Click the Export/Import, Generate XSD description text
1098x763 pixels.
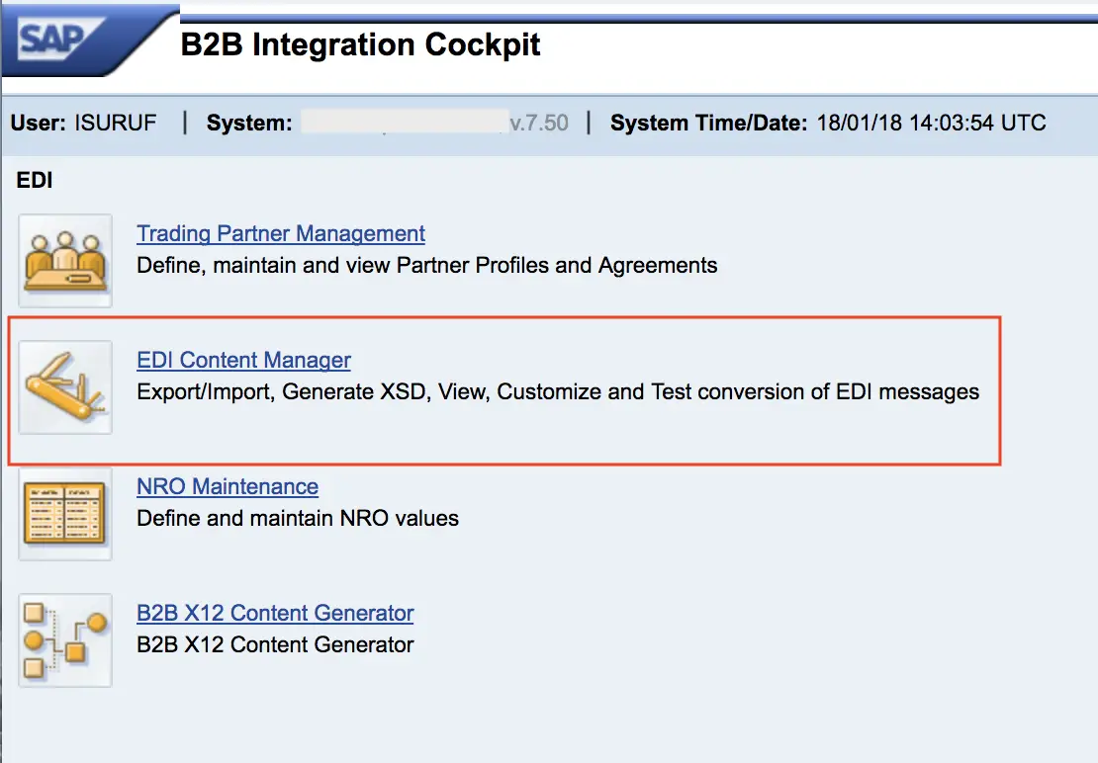pos(558,392)
